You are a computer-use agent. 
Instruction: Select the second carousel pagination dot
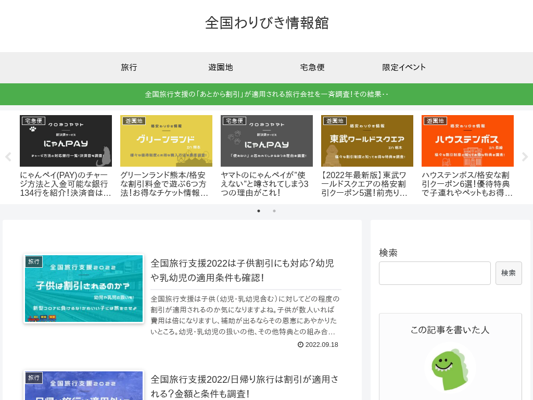[x=274, y=211]
